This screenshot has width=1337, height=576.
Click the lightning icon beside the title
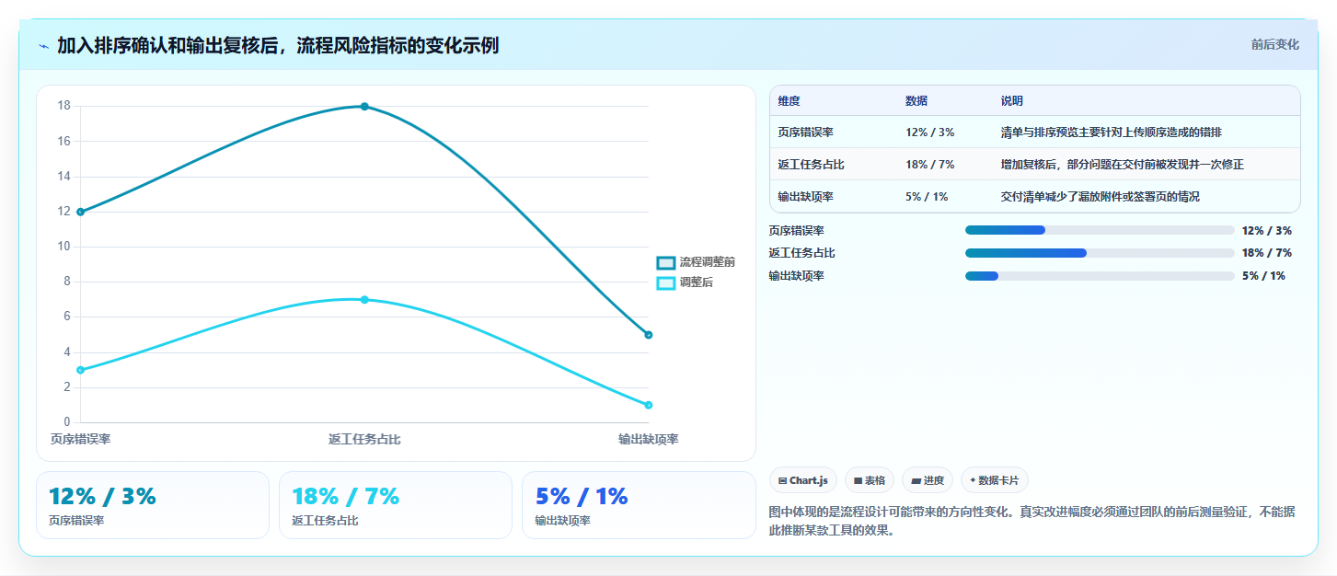coord(43,45)
